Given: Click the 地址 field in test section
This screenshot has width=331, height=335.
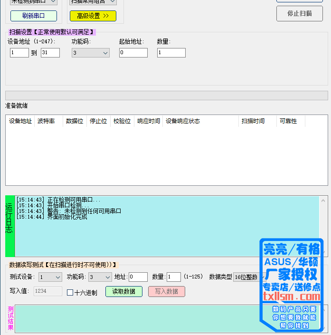Looking at the screenshot, I should (x=138, y=277).
